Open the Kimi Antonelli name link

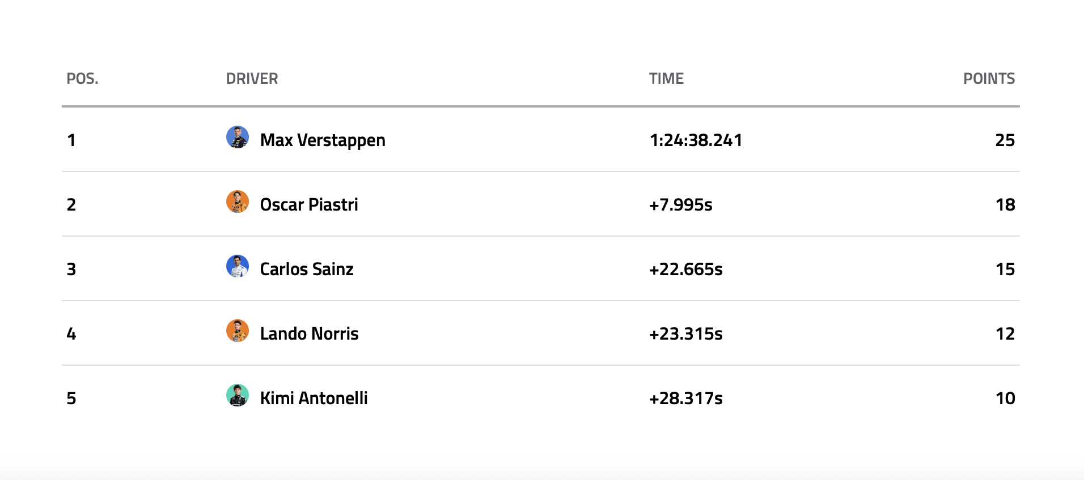tap(314, 398)
